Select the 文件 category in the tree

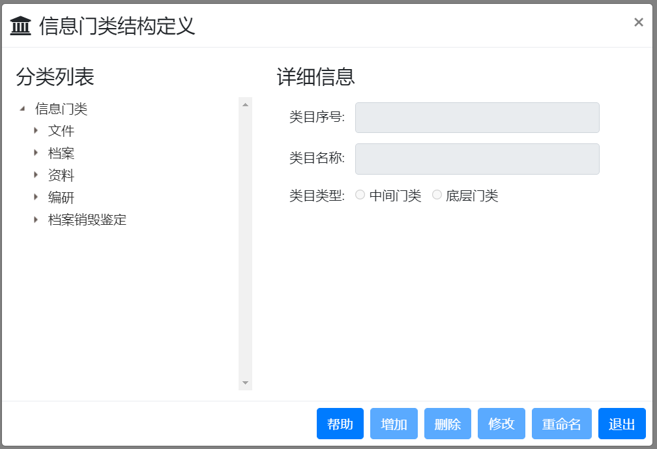[x=61, y=131]
